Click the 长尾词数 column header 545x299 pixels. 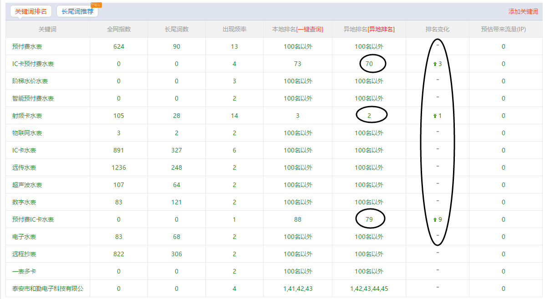coord(177,29)
